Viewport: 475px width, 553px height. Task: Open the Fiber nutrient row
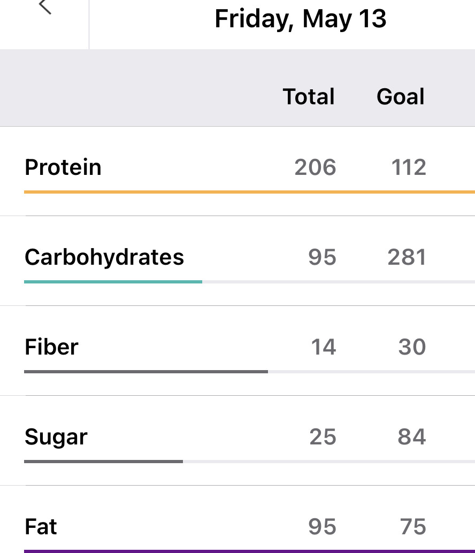tap(51, 347)
